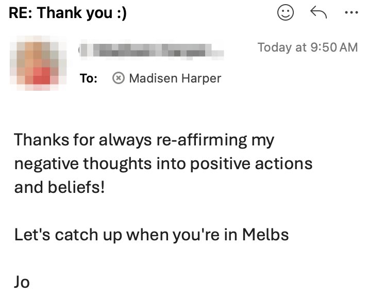The image size is (367, 295).
Task: Click the text and beliefs!
Action: [x=59, y=188]
